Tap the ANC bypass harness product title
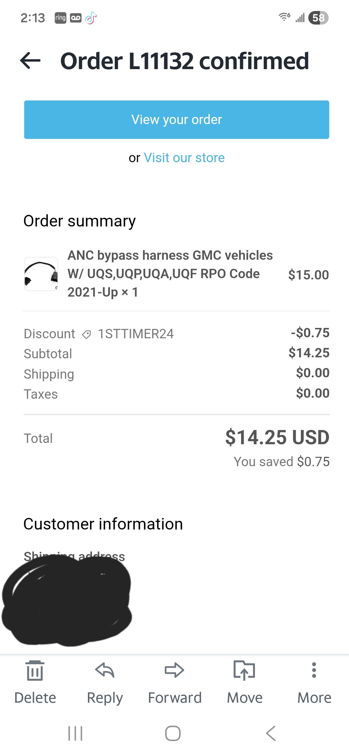This screenshot has height=756, width=349. coord(170,274)
